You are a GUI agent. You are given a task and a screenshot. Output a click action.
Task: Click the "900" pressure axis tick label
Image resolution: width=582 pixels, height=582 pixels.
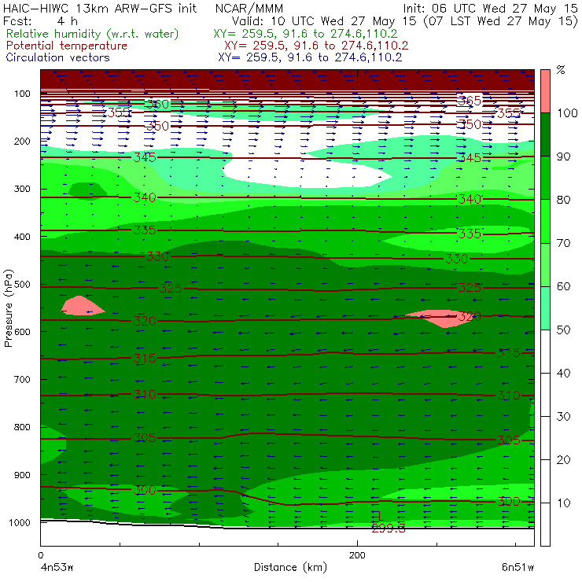[x=22, y=475]
